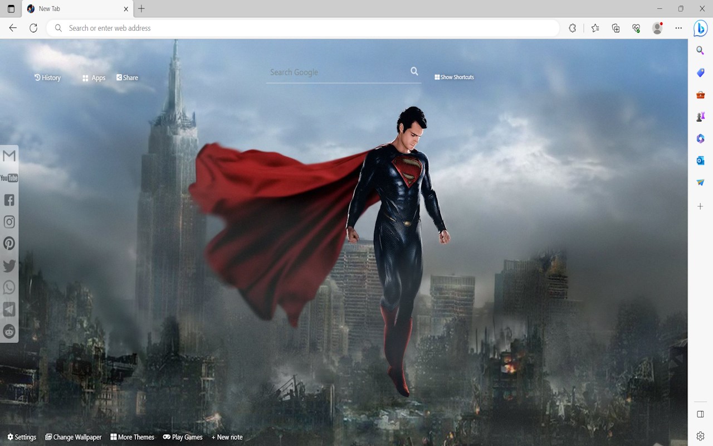Open Browser essentials heart icon
713x446 pixels.
coord(636,28)
